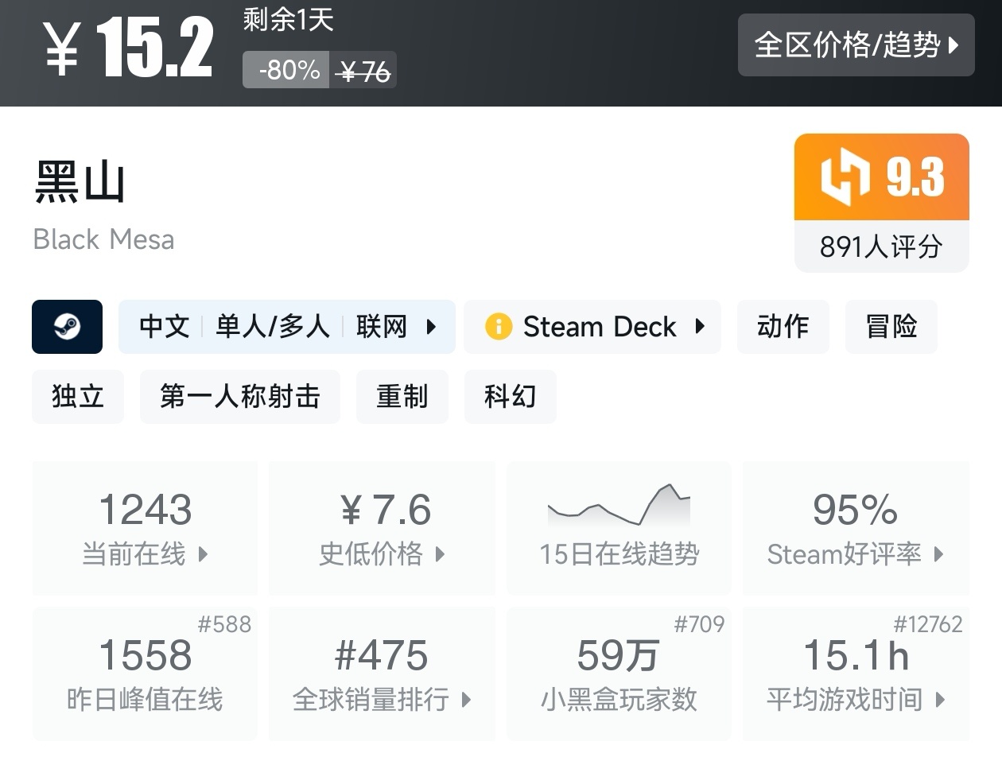
Task: Expand the 中文 单人/多人 联网 details
Action: tap(286, 327)
